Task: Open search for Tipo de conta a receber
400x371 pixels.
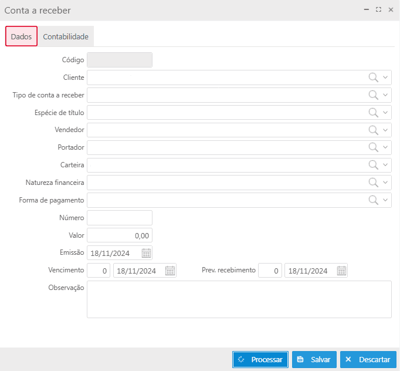Action: pyautogui.click(x=373, y=95)
